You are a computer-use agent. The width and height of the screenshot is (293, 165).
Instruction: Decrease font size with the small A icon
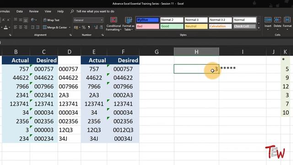pyautogui.click(x=8, y=20)
